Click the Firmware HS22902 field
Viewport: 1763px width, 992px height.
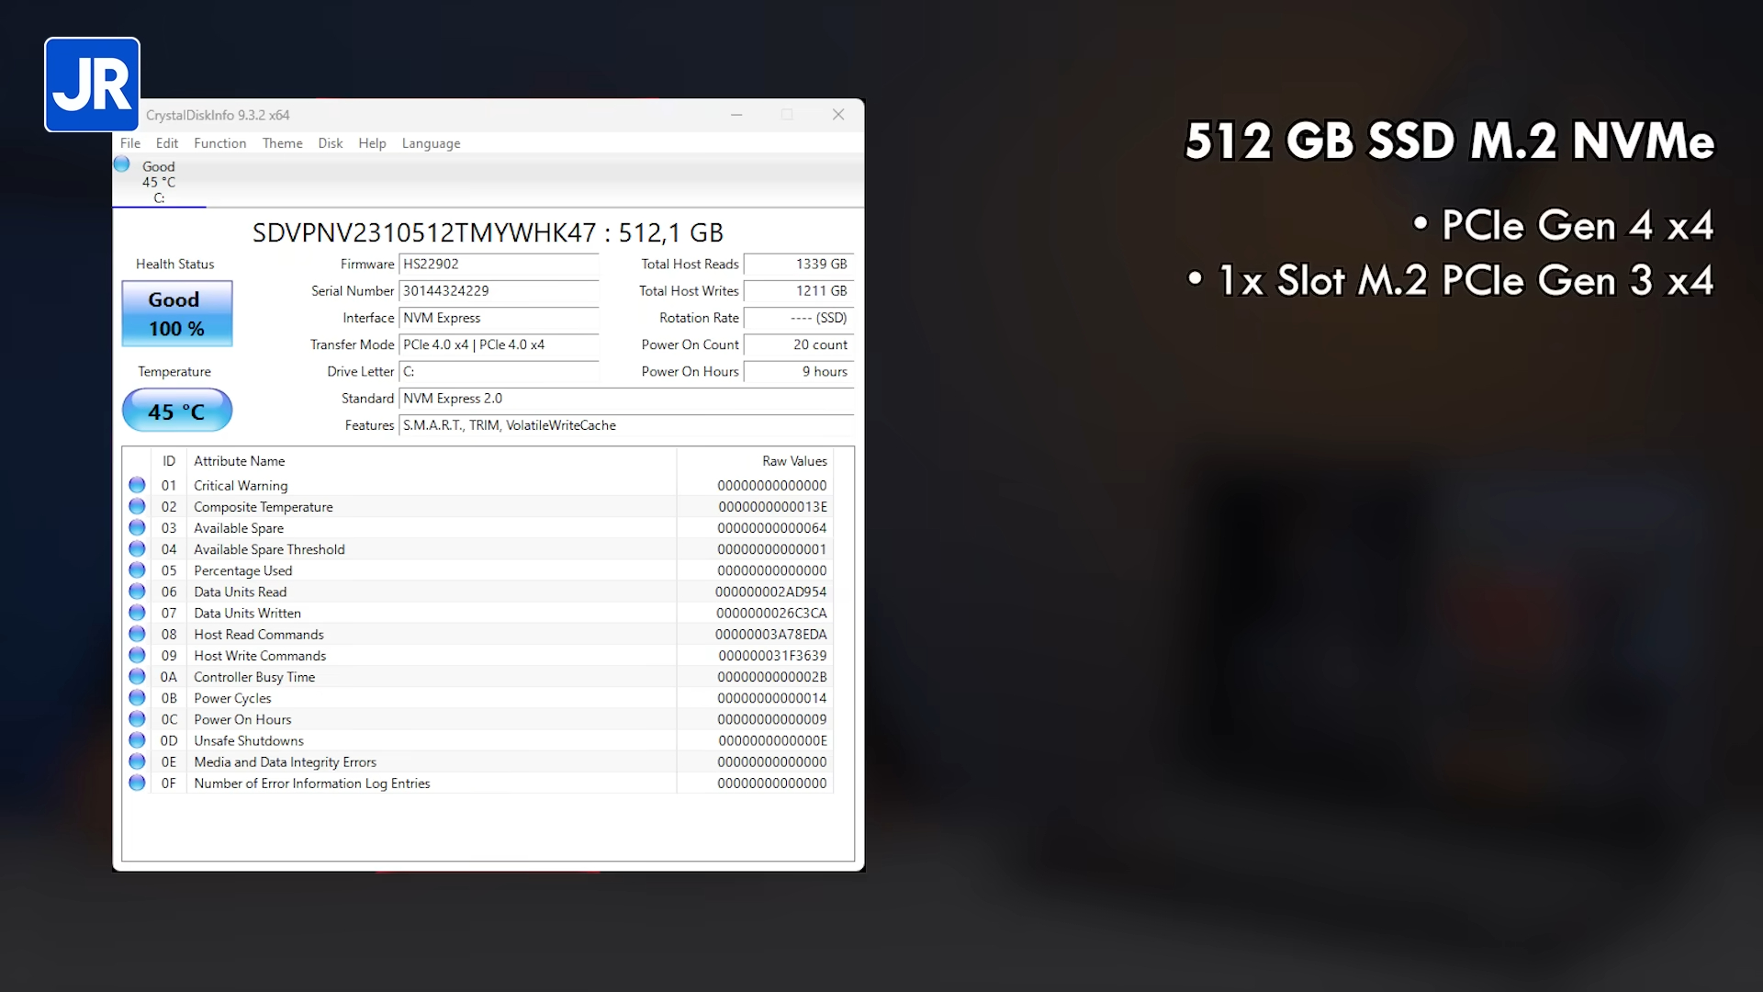tap(499, 265)
